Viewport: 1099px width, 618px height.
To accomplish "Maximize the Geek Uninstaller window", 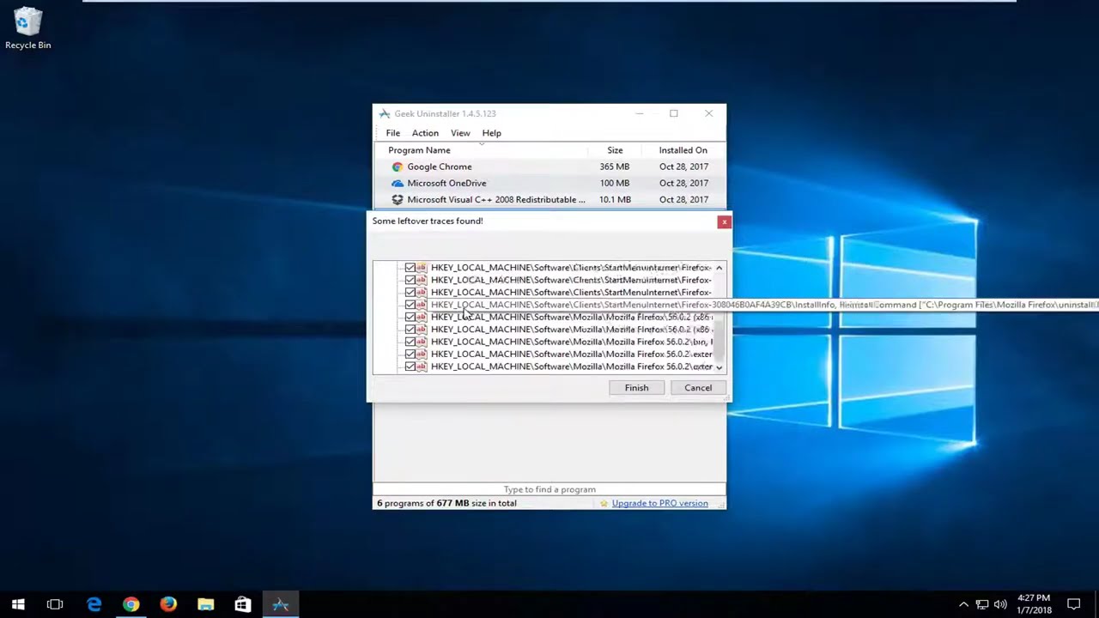I will coord(674,113).
